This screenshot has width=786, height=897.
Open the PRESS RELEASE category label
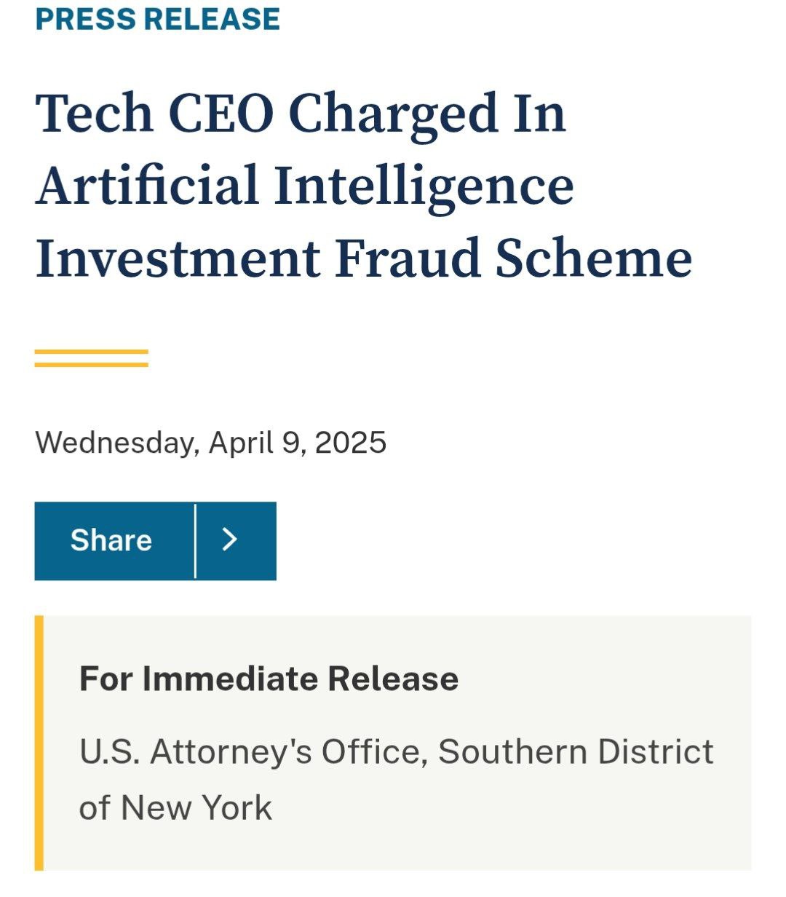coord(157,18)
